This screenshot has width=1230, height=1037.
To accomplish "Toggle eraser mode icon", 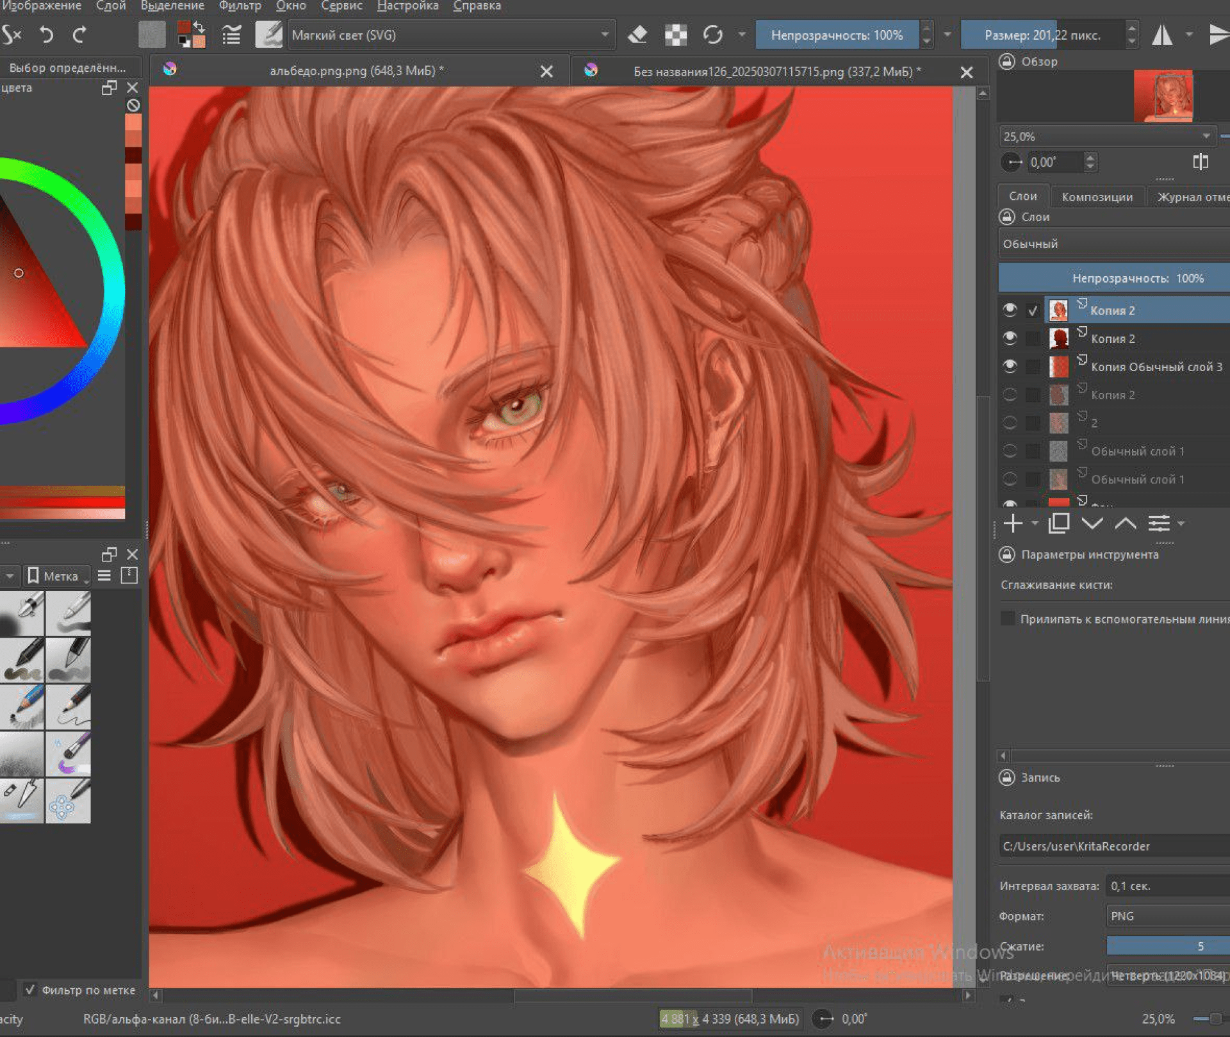I will pos(637,35).
